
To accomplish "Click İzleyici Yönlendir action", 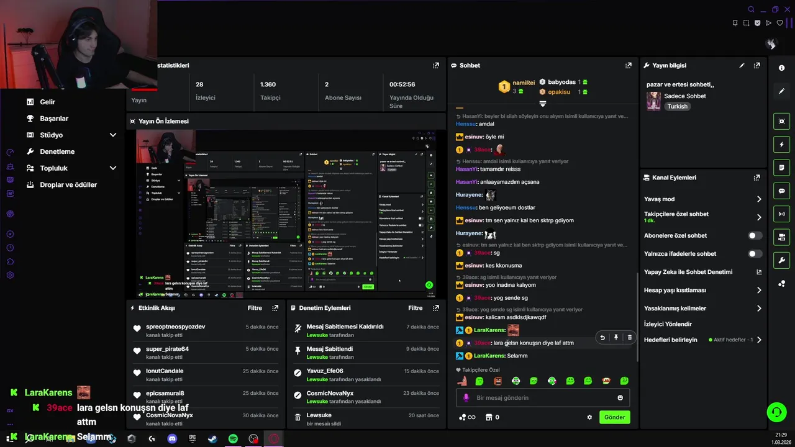I will pyautogui.click(x=668, y=324).
